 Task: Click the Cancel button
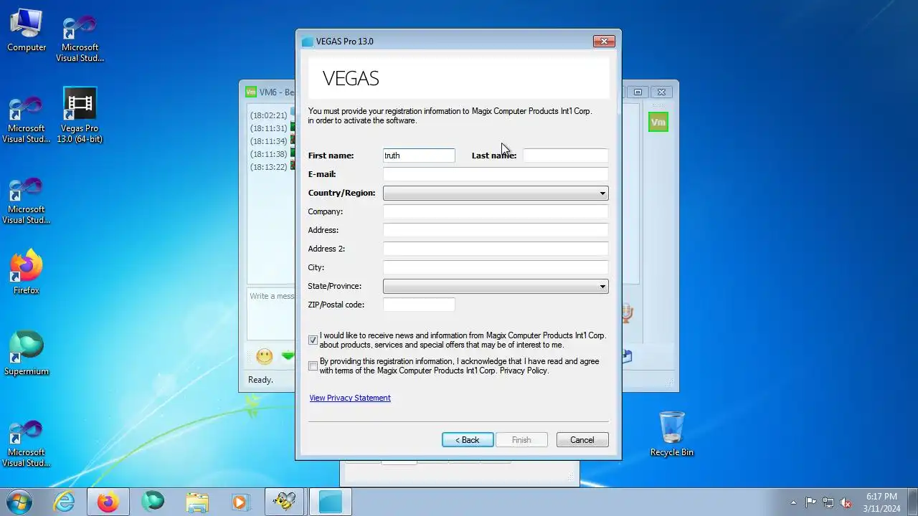point(582,440)
